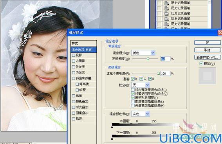This screenshot has height=144, width=222.
Task: Uncheck 将剪切图层混合成组 option
Action: (x=133, y=94)
